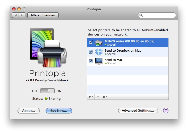Toggle the Printopia OFF/ON switch
The width and height of the screenshot is (188, 133).
(48, 91)
